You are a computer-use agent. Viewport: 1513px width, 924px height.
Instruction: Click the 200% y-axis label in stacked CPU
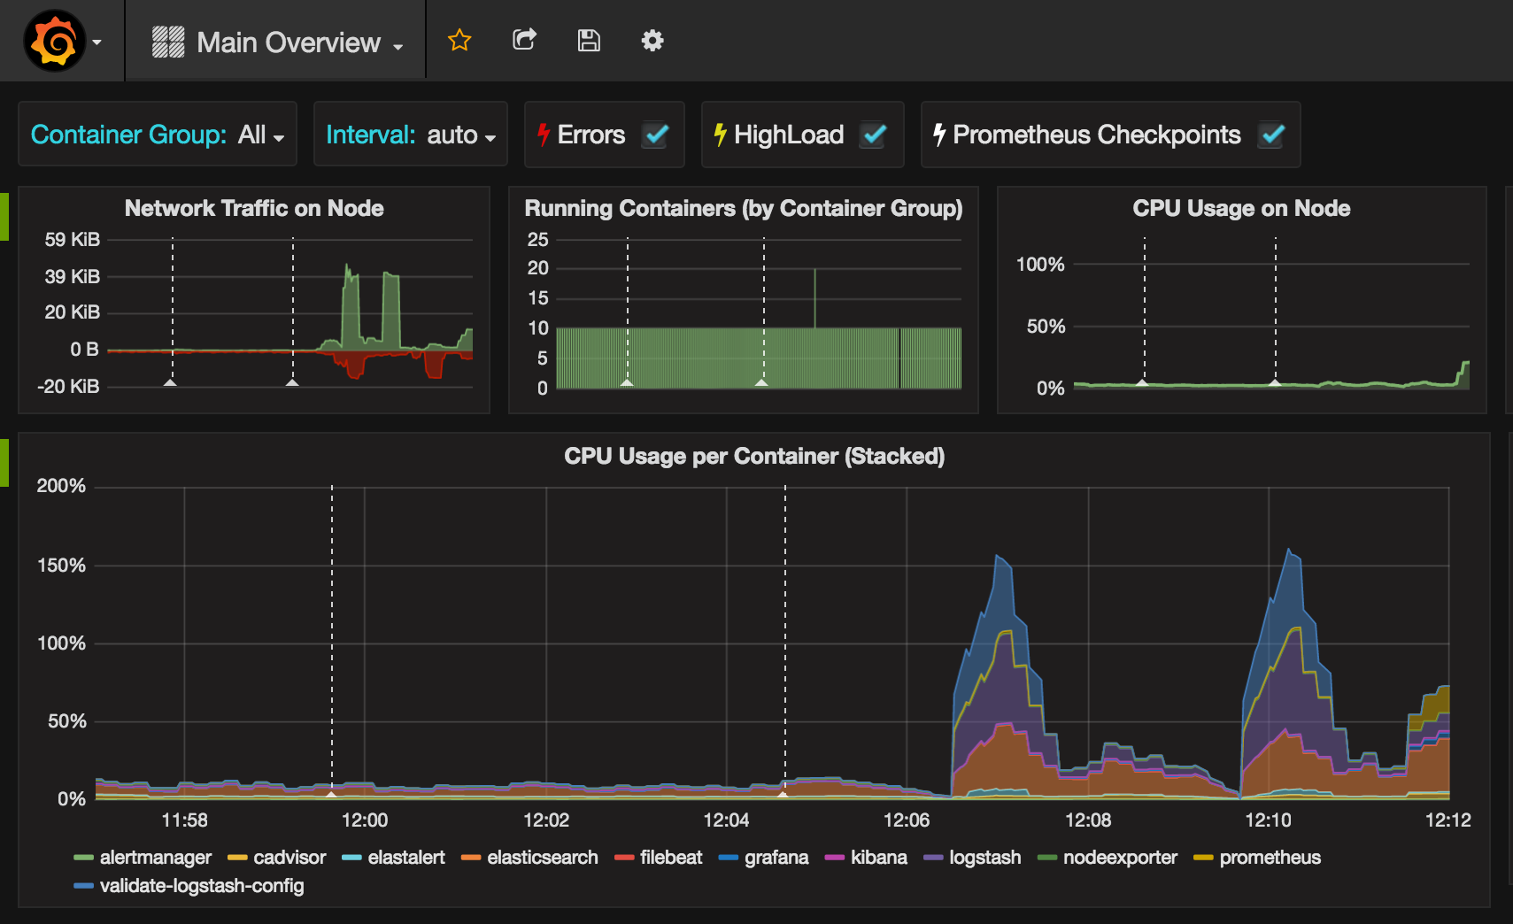click(x=61, y=486)
